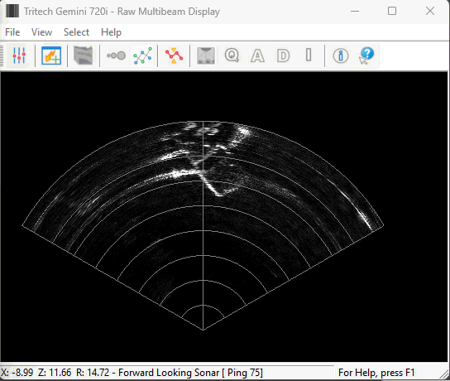450x381 pixels.
Task: Click the D toolbar button
Action: tap(283, 55)
